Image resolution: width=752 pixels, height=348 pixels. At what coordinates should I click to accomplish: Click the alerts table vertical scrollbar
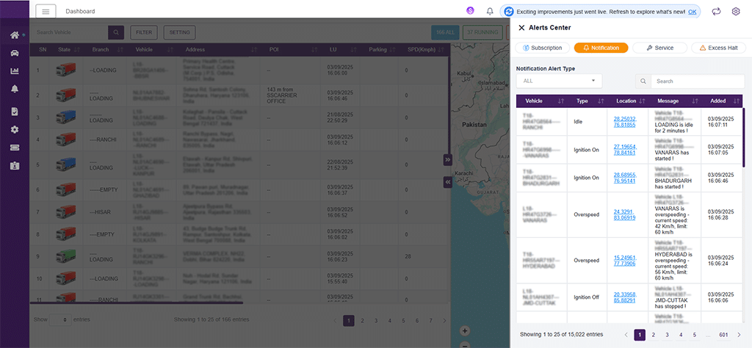[743, 137]
